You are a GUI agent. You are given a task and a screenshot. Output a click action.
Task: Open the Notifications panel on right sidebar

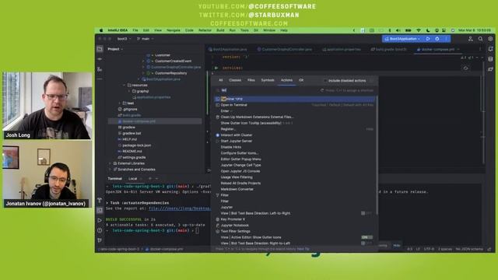(491, 49)
